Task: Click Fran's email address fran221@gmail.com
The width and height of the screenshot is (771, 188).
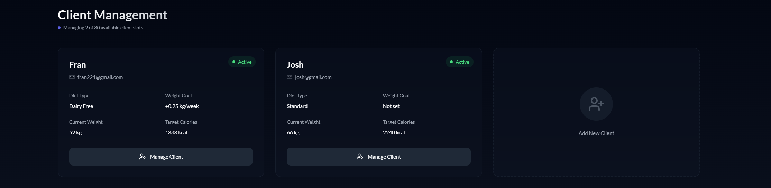Action: [x=100, y=77]
